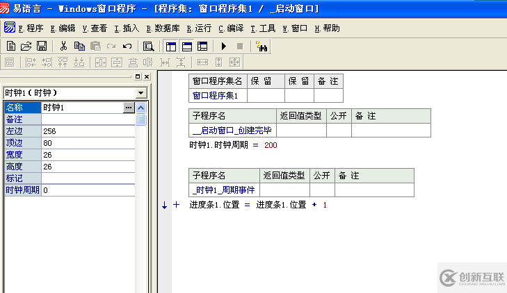Select the 高度 property value field
Screen dimensions: 507x293
pyautogui.click(x=88, y=167)
